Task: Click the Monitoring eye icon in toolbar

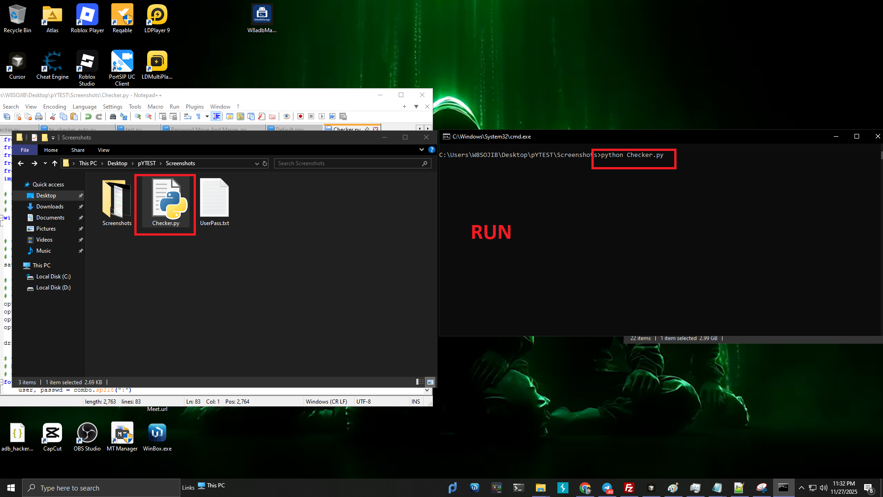Action: point(286,116)
